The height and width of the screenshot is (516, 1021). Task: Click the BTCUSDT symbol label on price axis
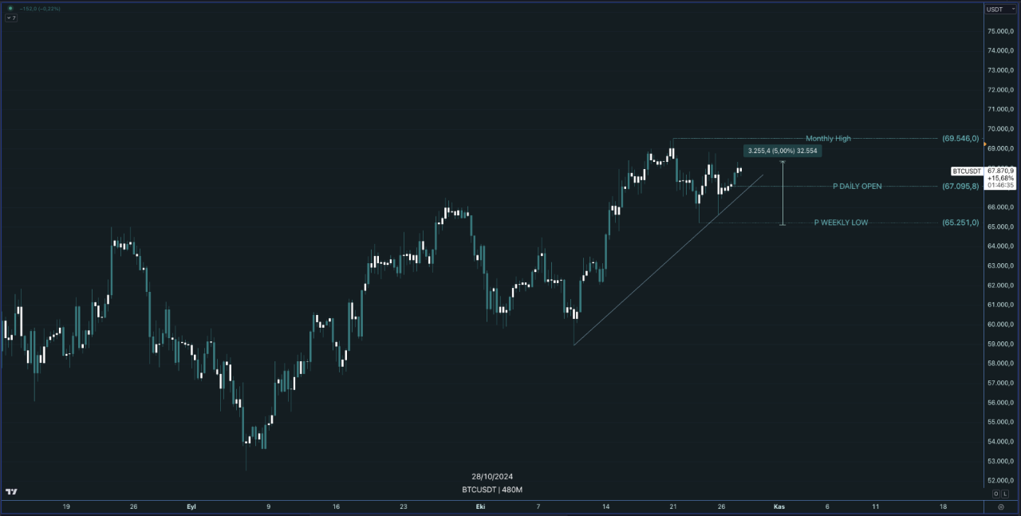pyautogui.click(x=966, y=171)
